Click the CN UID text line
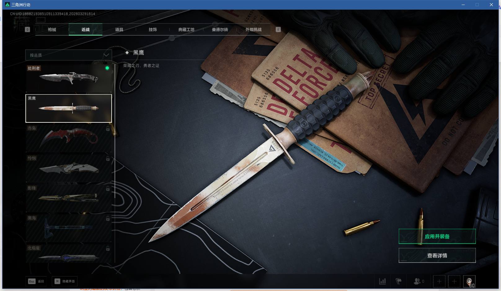This screenshot has width=501, height=291. click(x=53, y=14)
